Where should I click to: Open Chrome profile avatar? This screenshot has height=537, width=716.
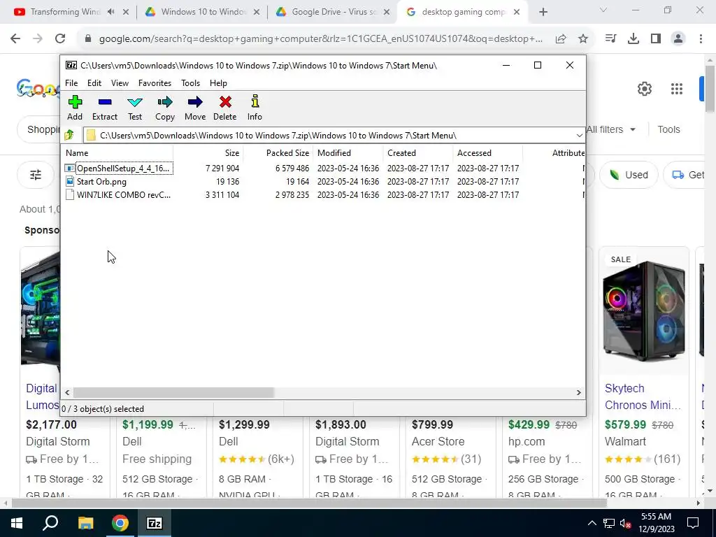tap(678, 39)
